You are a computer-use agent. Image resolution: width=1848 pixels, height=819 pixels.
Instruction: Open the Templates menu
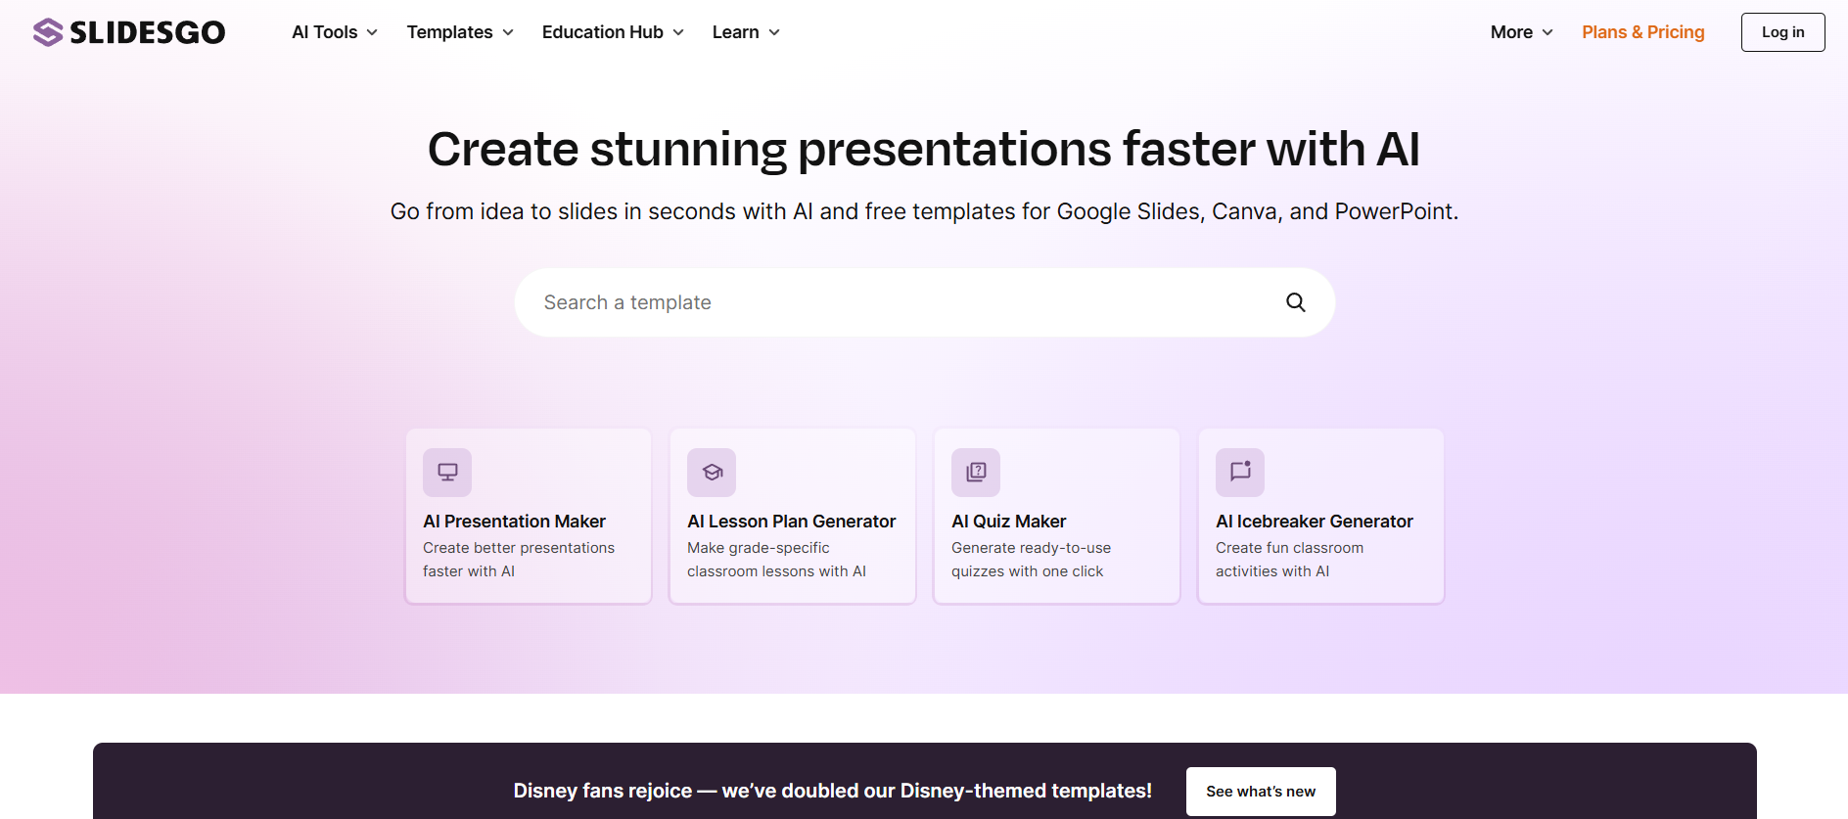point(460,32)
